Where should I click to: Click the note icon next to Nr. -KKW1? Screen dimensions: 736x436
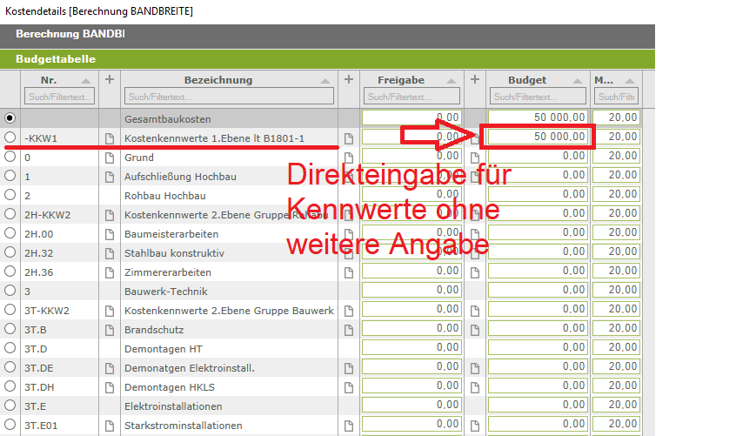(x=110, y=138)
